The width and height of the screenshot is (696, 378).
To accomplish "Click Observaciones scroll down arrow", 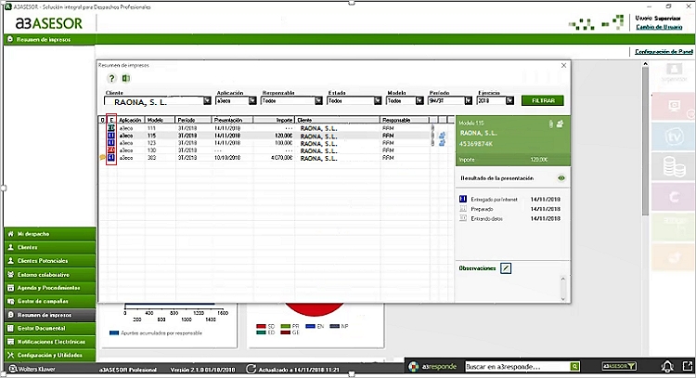I will (x=563, y=299).
